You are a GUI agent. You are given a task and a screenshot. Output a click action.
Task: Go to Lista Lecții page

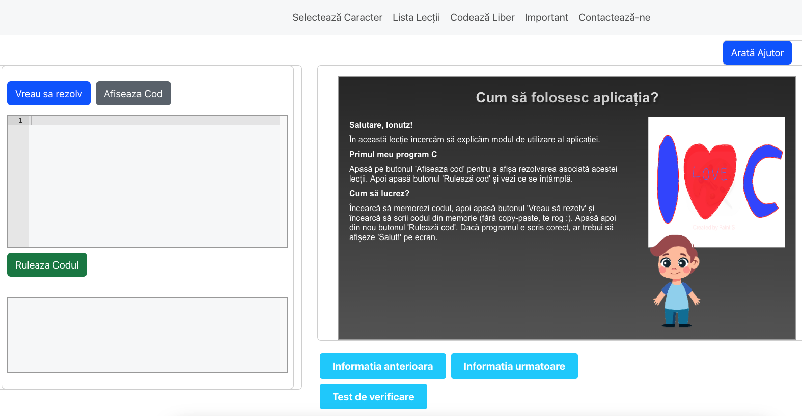click(416, 17)
